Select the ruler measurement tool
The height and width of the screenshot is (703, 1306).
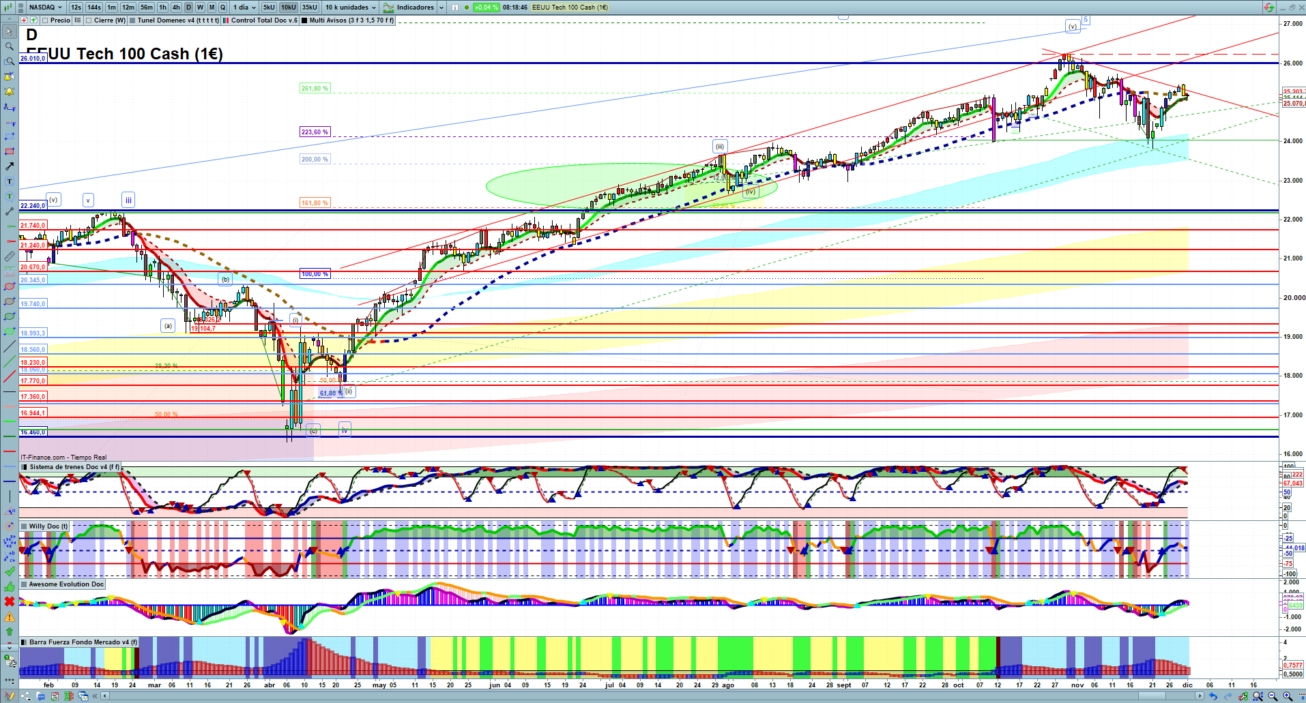10,256
